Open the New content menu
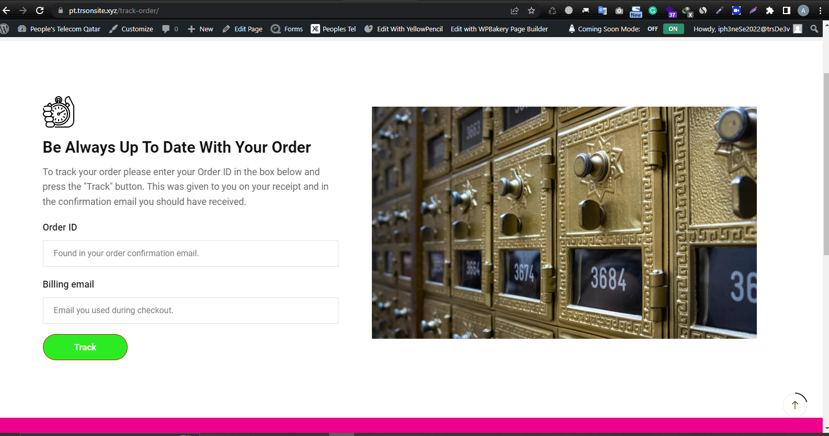This screenshot has height=436, width=829. tap(200, 29)
